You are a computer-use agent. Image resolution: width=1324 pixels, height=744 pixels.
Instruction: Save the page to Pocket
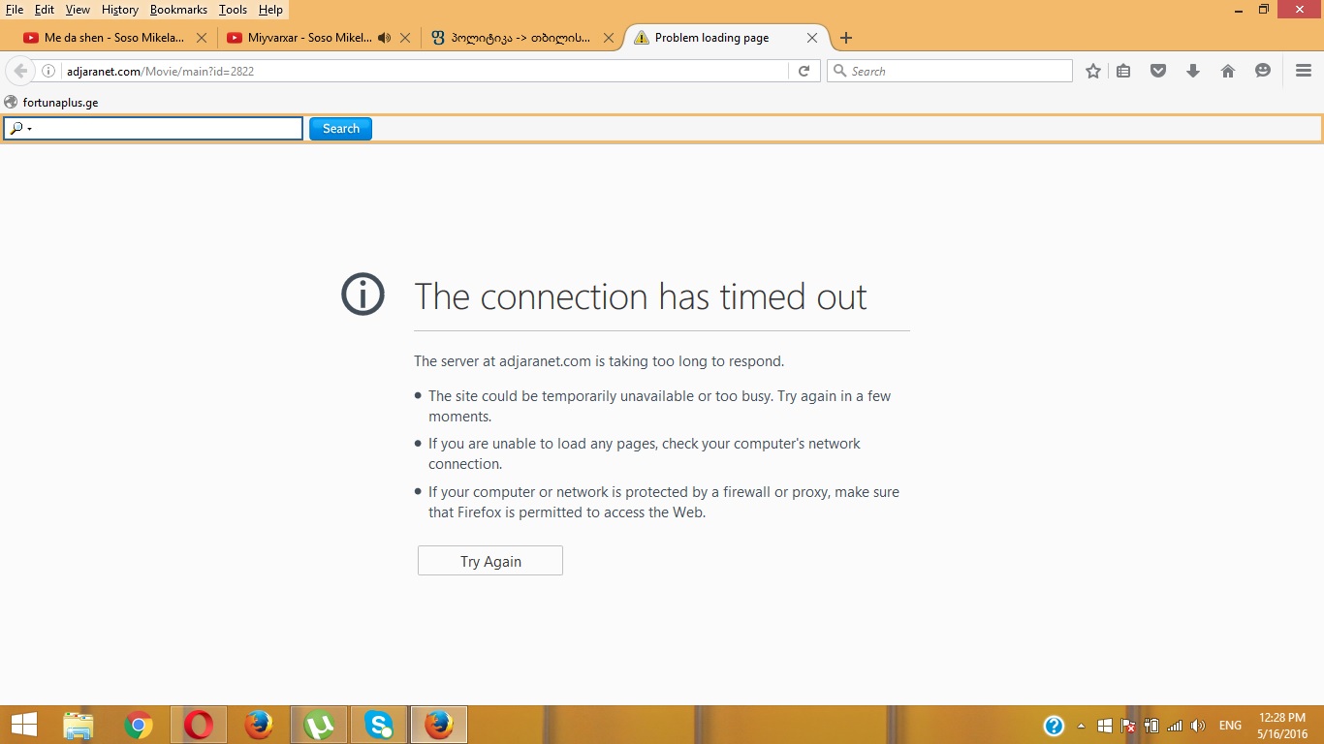click(1158, 71)
